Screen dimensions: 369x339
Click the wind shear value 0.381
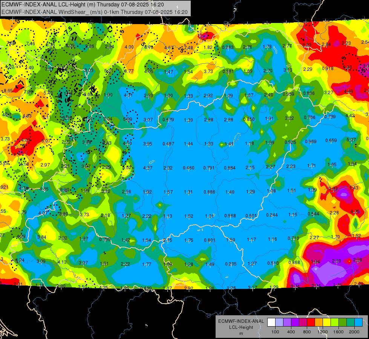[x=228, y=71]
